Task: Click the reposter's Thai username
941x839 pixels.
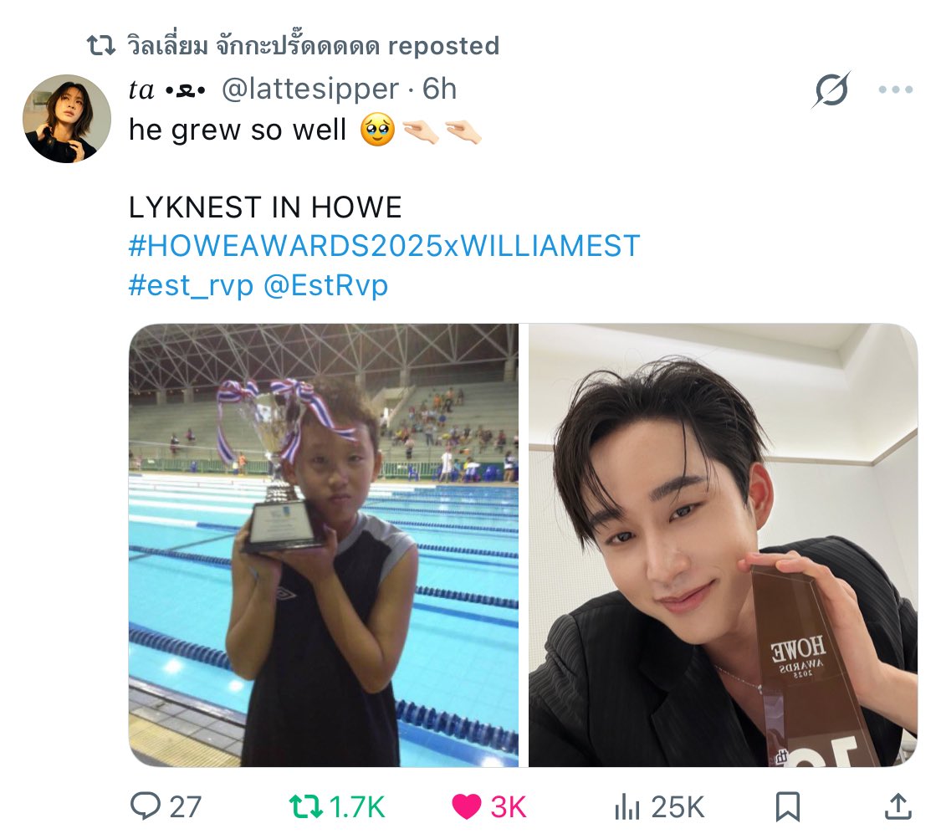Action: (253, 46)
